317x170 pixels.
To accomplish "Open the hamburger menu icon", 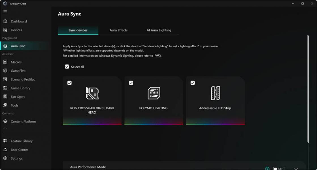I will (5, 12).
